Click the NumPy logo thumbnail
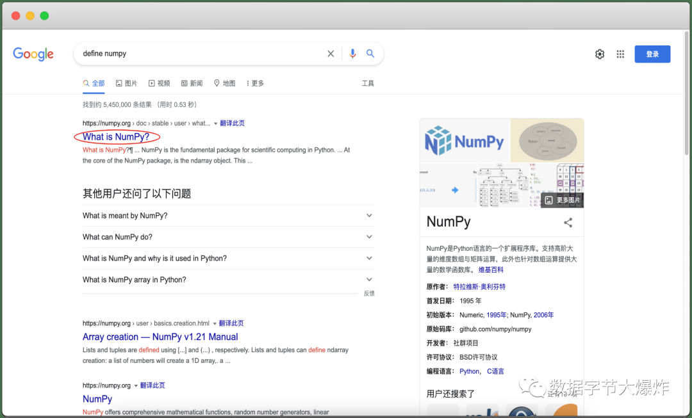The width and height of the screenshot is (692, 418). tap(465, 141)
